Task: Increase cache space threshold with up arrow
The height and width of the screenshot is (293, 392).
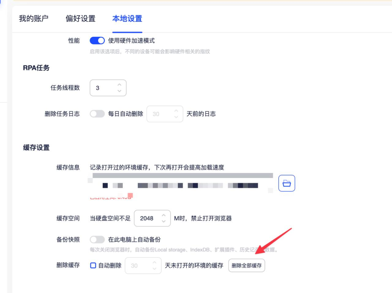Action: [x=164, y=215]
